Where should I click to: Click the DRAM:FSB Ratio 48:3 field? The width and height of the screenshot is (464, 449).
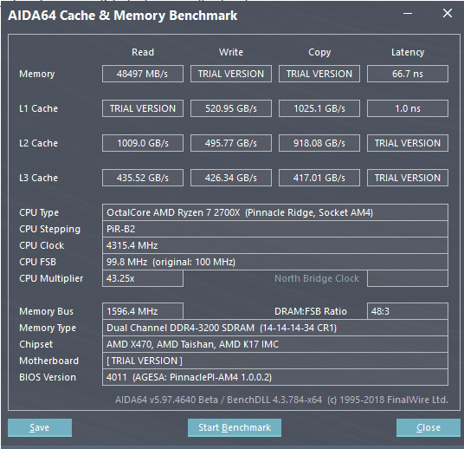tap(408, 311)
